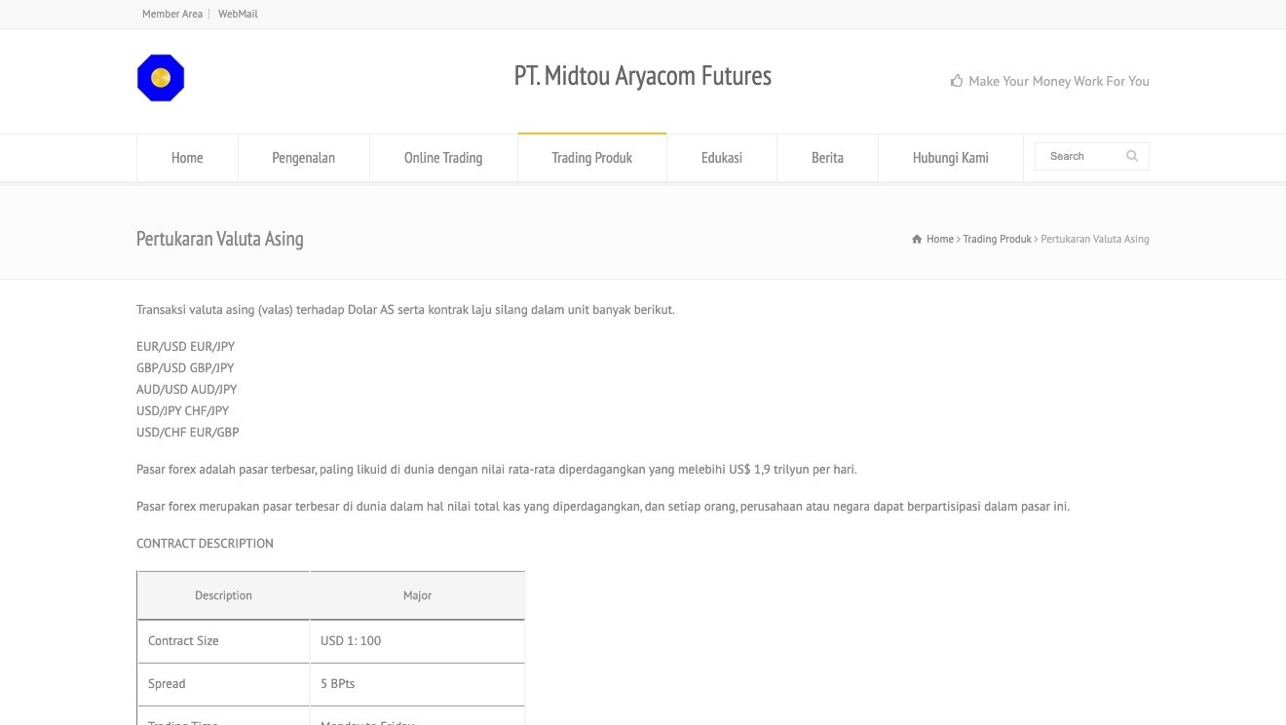Click the CONTRACT DESCRIPTION heading
Viewport: 1286px width, 725px height.
205,543
